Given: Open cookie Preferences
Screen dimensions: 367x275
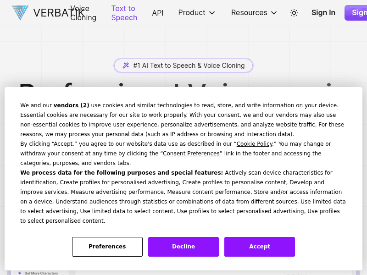Looking at the screenshot, I should tap(107, 247).
